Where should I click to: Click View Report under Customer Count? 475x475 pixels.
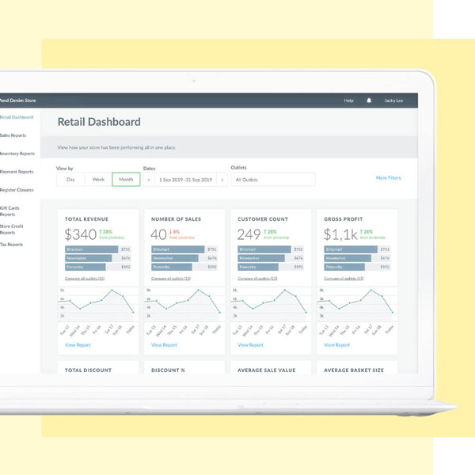coord(250,345)
